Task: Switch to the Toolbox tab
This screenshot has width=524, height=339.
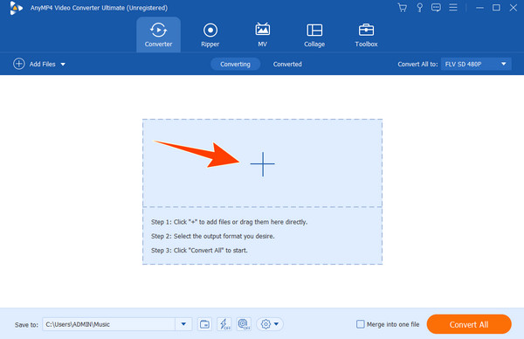Action: (x=366, y=35)
